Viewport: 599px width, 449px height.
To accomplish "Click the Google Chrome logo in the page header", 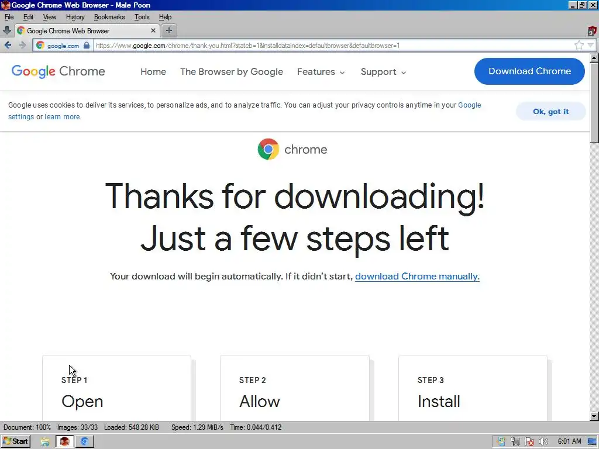I will [x=58, y=71].
